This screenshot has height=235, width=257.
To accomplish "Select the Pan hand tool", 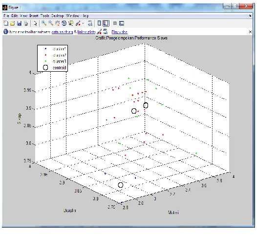I will click(57, 23).
